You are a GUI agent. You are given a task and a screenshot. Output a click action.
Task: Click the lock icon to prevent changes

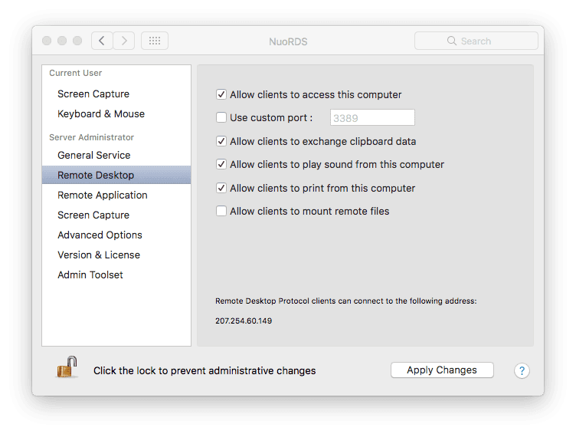click(67, 367)
